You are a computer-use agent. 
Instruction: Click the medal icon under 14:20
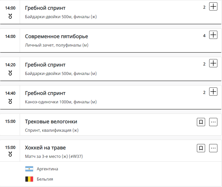click(10, 73)
